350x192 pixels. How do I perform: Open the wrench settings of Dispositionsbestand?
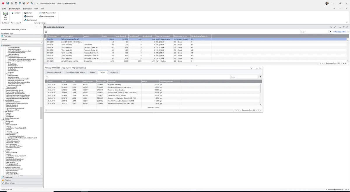point(335,27)
